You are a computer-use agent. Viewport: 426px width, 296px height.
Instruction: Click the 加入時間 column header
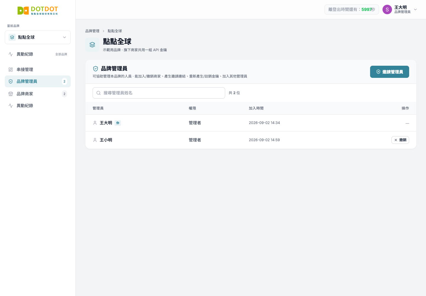[x=256, y=108]
